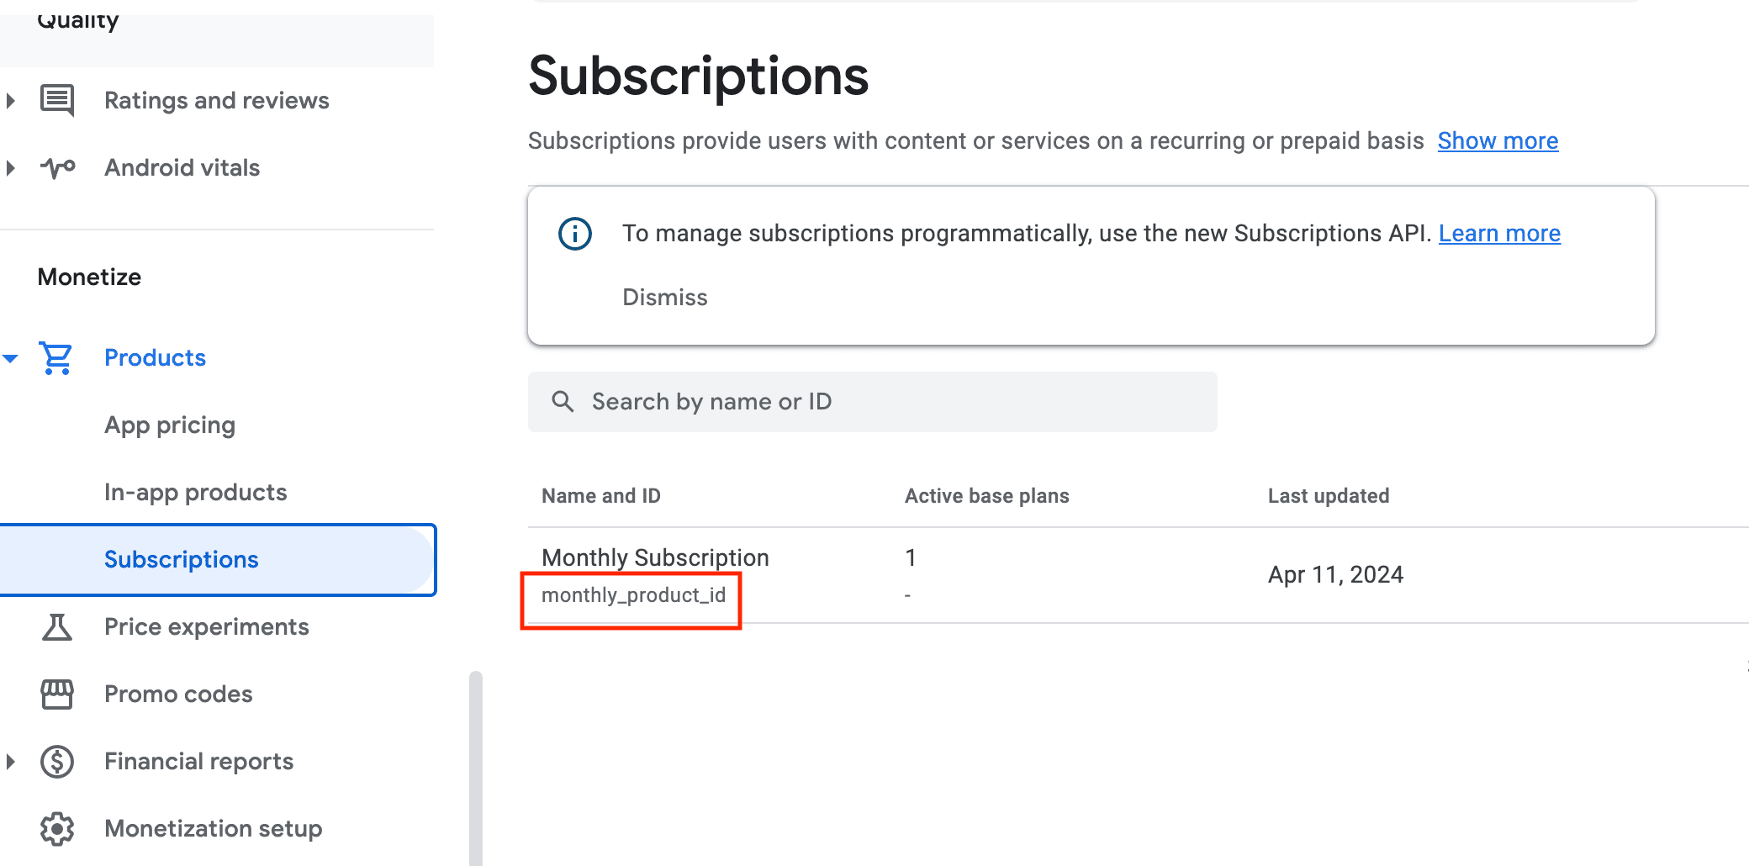Click the Promo codes storefront icon

(57, 694)
